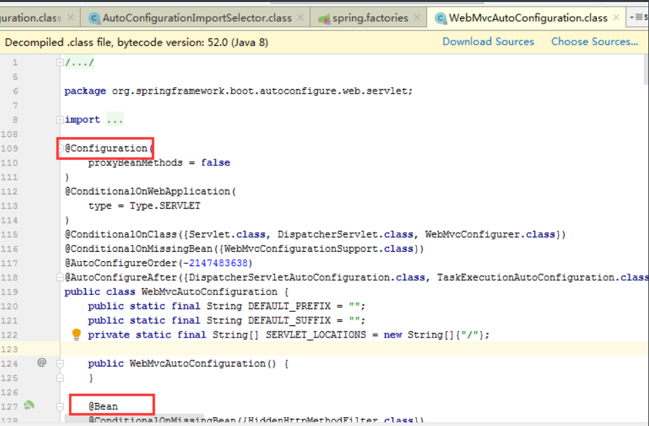Click 'DispatcherServletAutoConfiguration.class' text

pyautogui.click(x=307, y=277)
